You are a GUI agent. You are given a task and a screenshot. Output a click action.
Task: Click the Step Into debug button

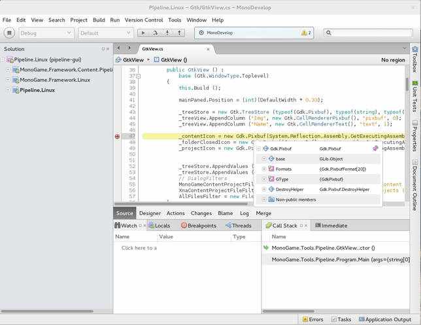[167, 33]
